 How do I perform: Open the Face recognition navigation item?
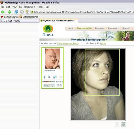point(84,28)
